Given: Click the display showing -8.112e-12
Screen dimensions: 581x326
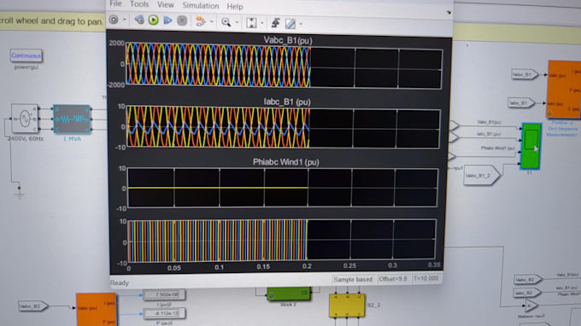Looking at the screenshot, I should click(164, 313).
